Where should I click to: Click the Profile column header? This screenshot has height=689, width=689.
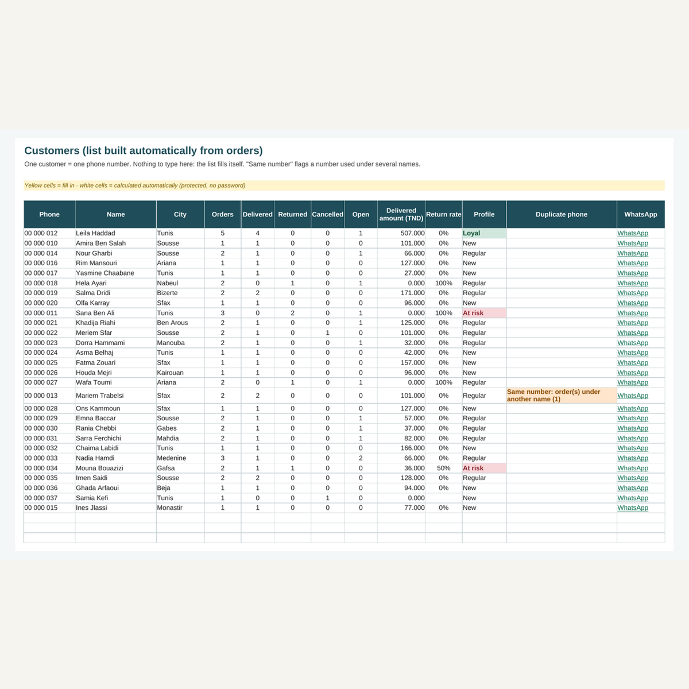(x=484, y=214)
